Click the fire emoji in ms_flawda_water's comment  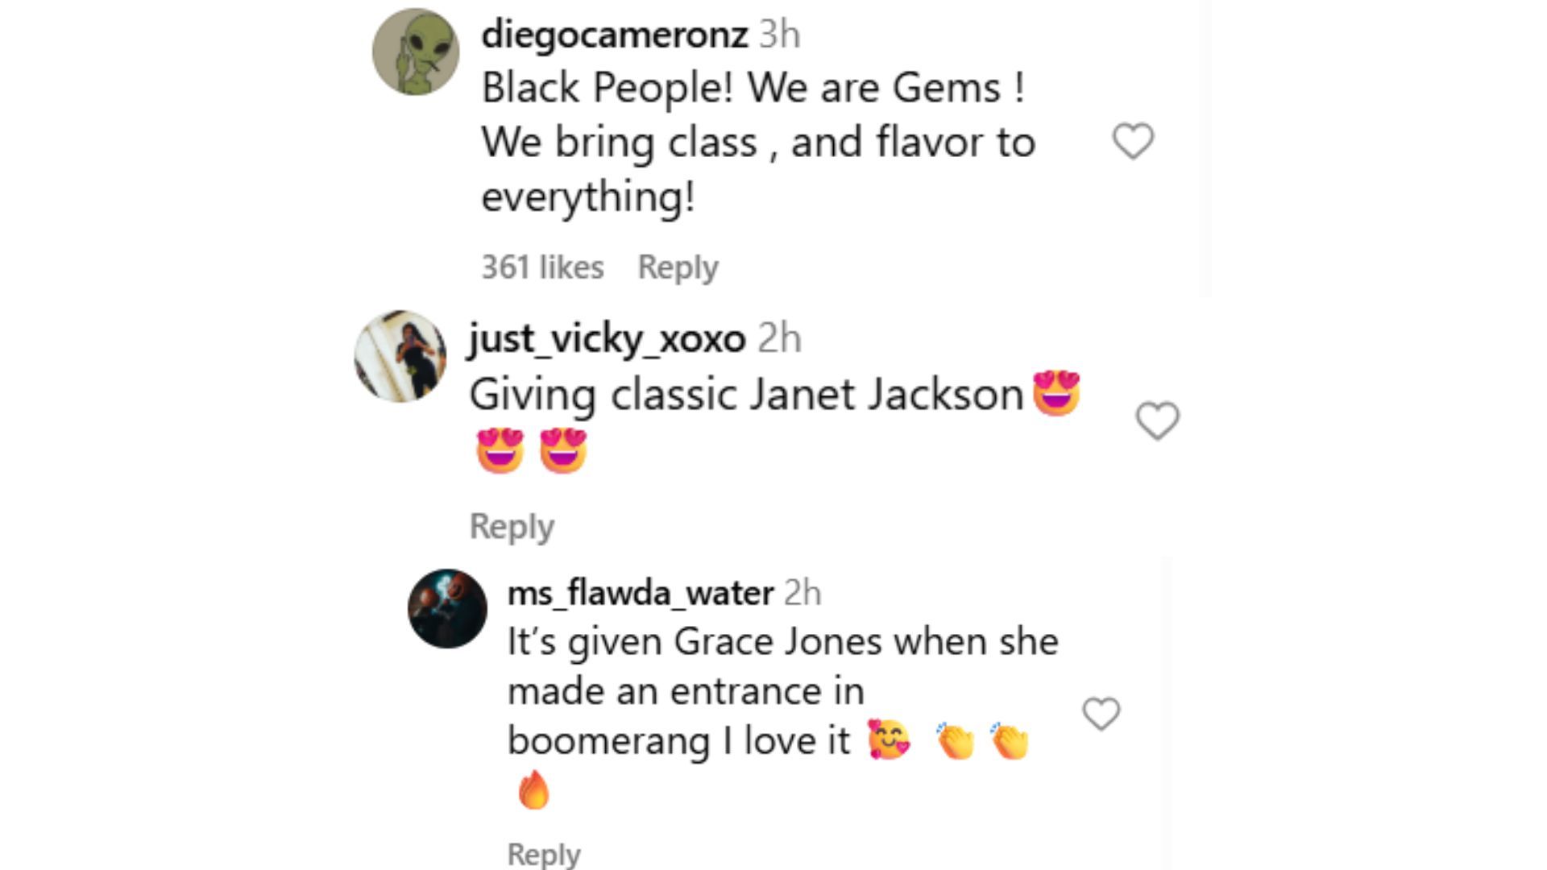click(x=533, y=789)
